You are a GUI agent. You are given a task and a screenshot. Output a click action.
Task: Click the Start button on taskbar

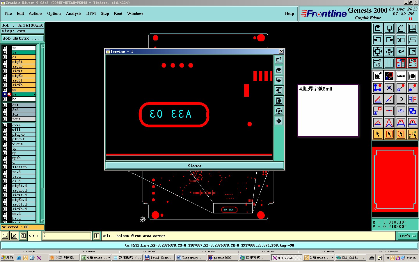[x=8, y=258]
